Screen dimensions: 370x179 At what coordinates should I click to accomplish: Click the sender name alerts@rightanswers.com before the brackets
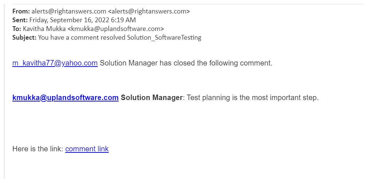pos(69,11)
